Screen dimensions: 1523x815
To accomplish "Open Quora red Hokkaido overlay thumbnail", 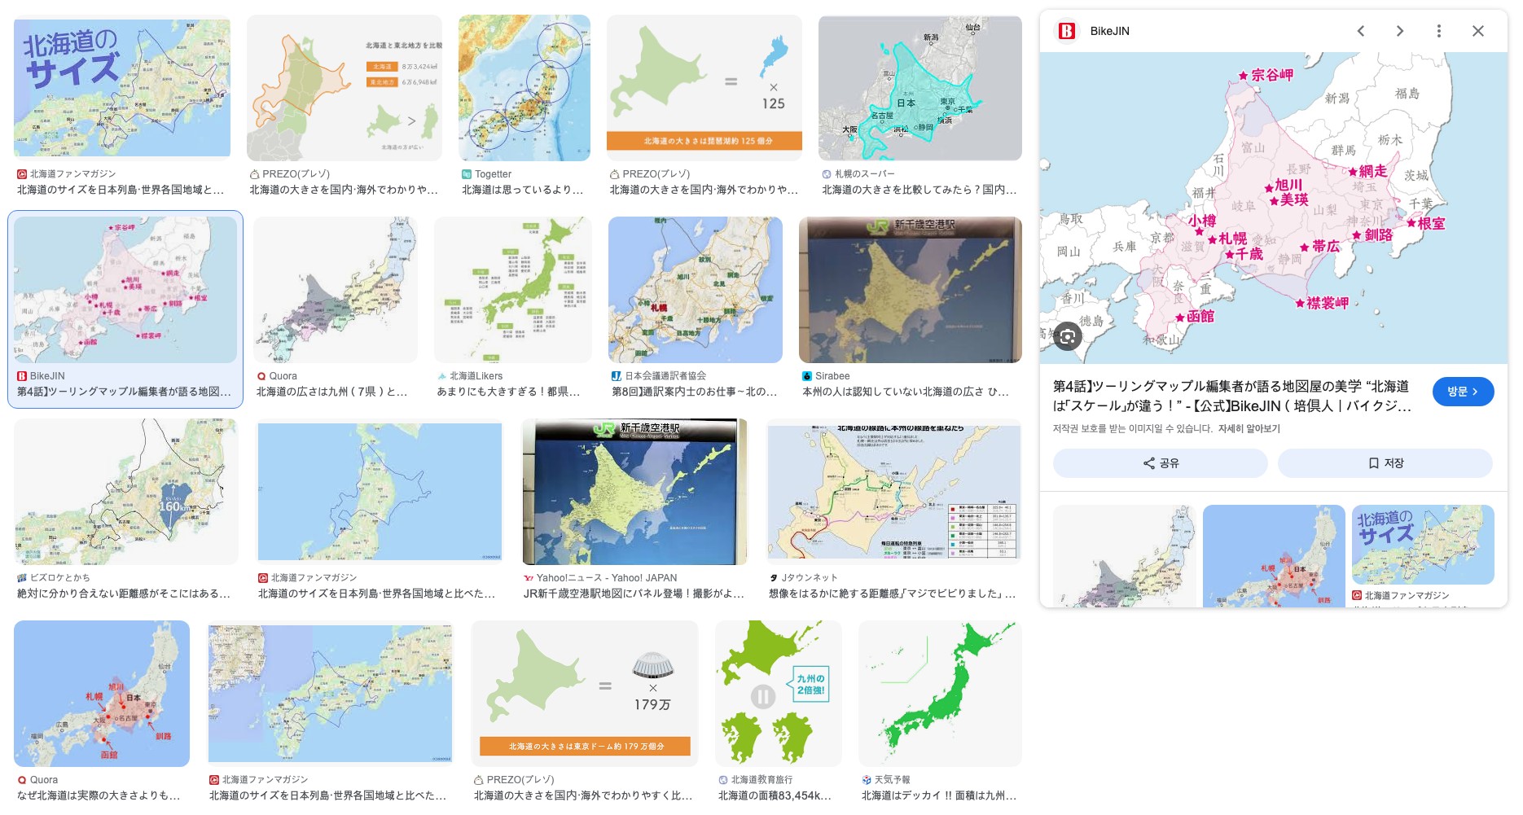I will click(x=102, y=694).
